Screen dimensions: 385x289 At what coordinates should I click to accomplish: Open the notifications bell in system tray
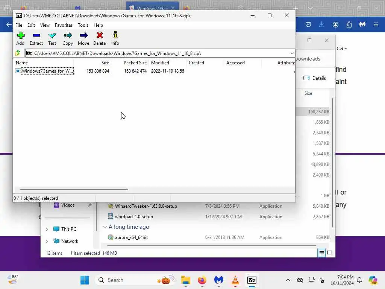point(359,280)
